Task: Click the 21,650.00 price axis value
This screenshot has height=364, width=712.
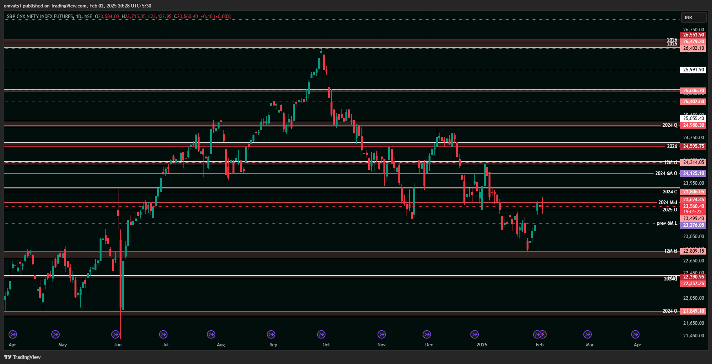Action: point(693,323)
